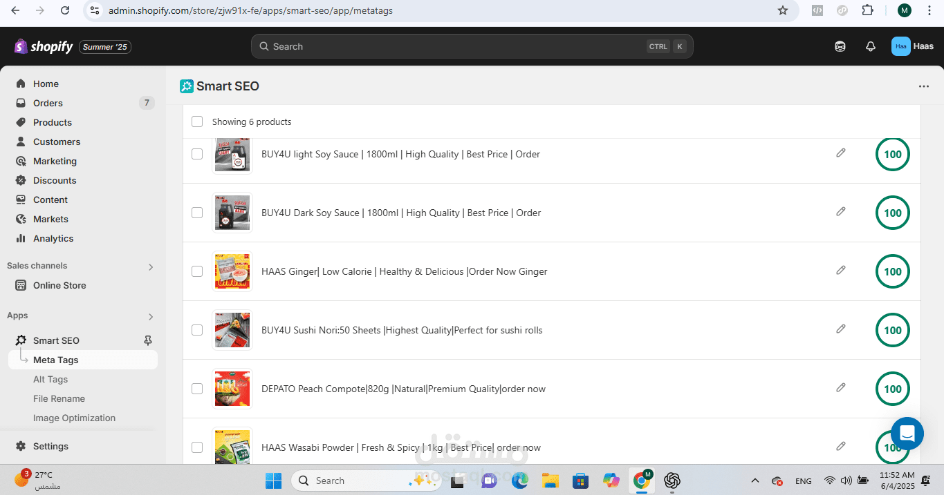Screen dimensions: 944x495
Task: Select the HAAS Ginger product checkbox
Action: [x=197, y=271]
